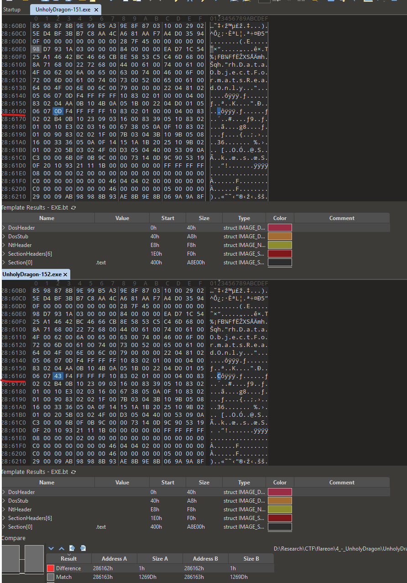Click the highlighted 0D byte in 151.exe
407x583 pixels.
(x=57, y=112)
